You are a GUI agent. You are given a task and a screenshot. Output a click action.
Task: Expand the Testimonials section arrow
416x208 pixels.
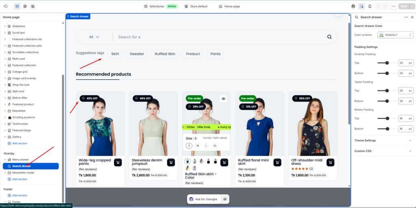5,124
